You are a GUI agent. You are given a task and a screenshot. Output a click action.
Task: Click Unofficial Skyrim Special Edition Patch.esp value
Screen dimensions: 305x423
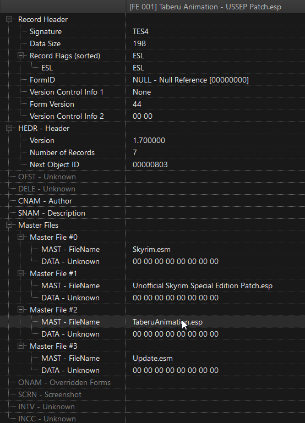[x=203, y=285]
